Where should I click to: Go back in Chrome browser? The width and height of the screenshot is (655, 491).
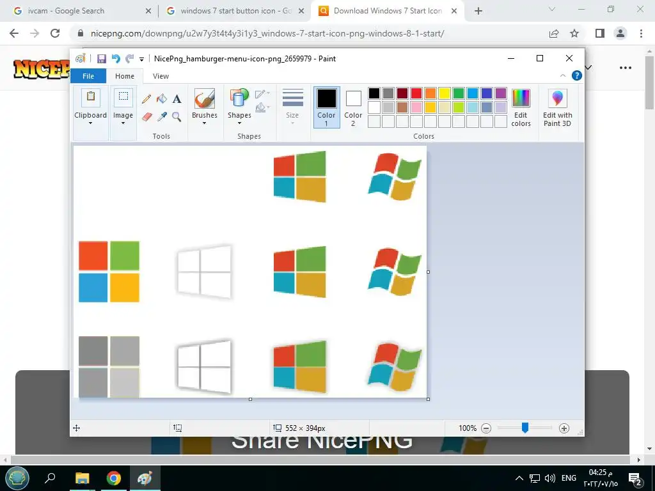[14, 33]
